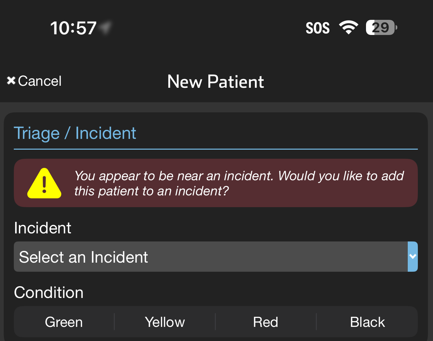433x341 pixels.
Task: Tap the New Patient title
Action: coord(215,82)
